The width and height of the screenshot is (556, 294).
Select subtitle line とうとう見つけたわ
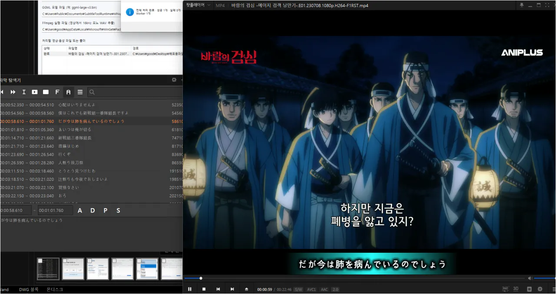91,171
